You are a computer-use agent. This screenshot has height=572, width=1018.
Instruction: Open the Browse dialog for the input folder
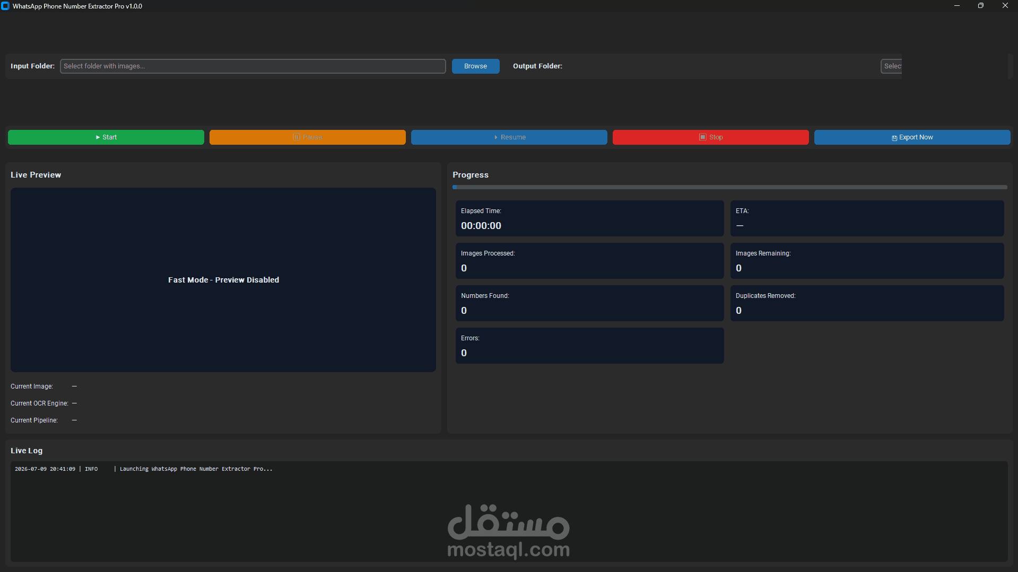click(475, 66)
